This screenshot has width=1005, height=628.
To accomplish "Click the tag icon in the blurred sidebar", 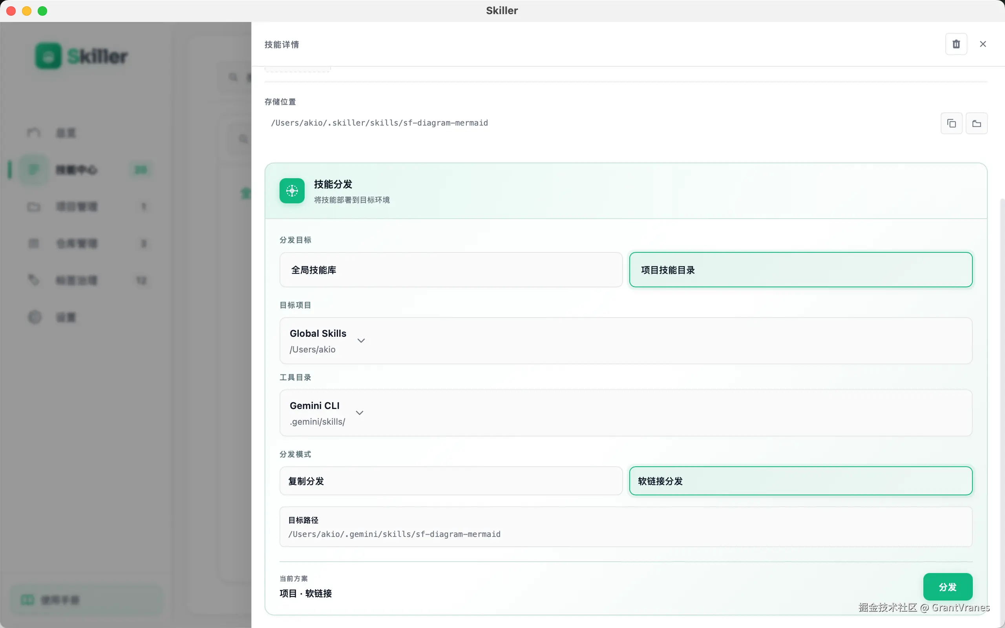I will 34,280.
